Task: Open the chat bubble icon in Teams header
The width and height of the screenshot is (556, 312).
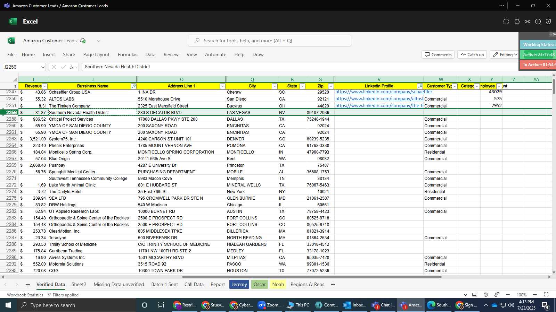Action: (x=506, y=21)
